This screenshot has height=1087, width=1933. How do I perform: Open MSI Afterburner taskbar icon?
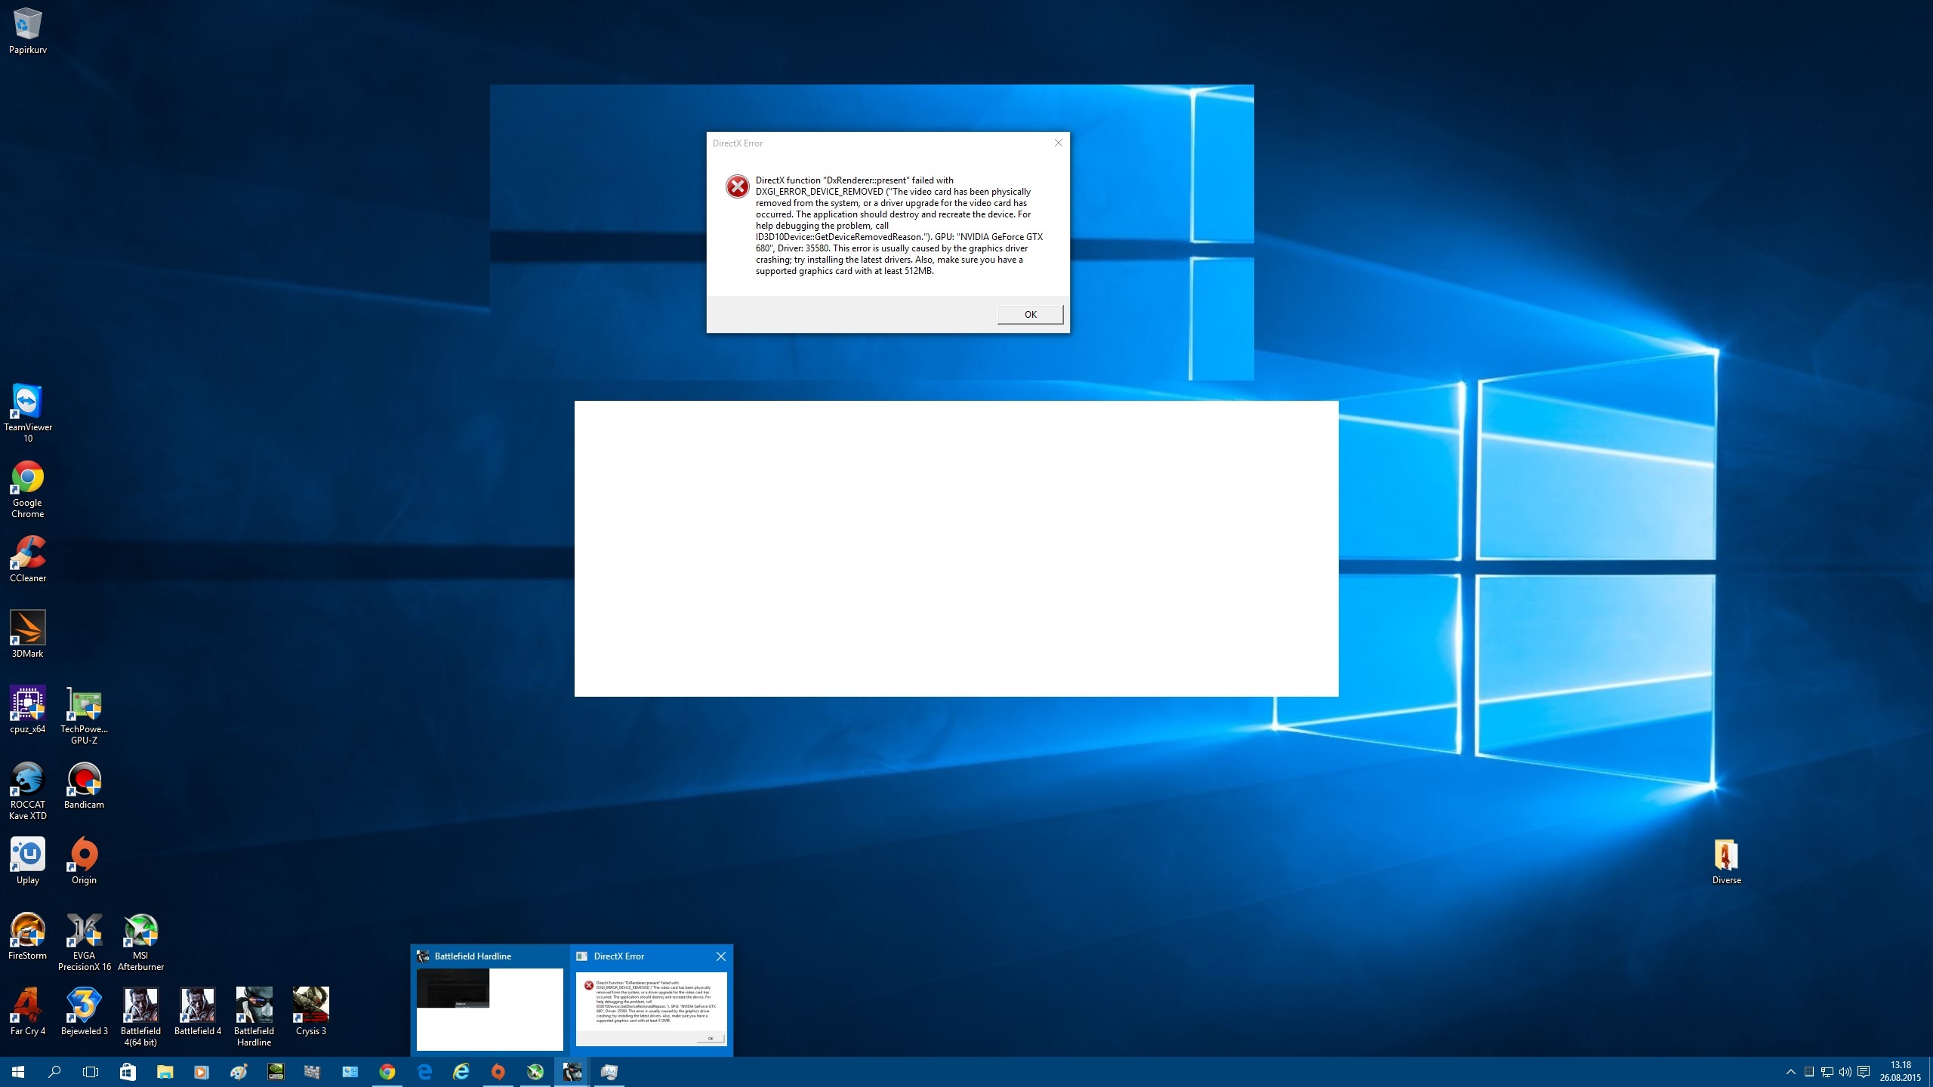tap(535, 1072)
